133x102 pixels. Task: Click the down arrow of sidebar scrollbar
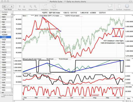(12, 92)
